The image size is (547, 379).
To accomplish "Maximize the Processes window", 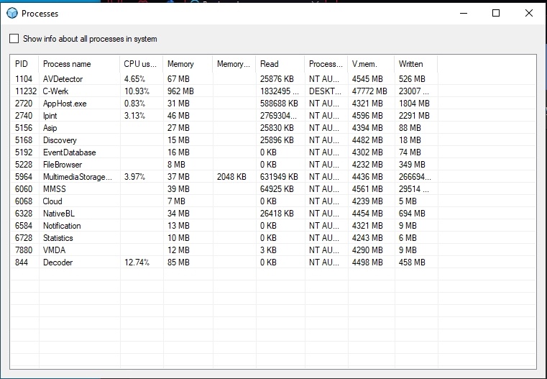I will 495,13.
